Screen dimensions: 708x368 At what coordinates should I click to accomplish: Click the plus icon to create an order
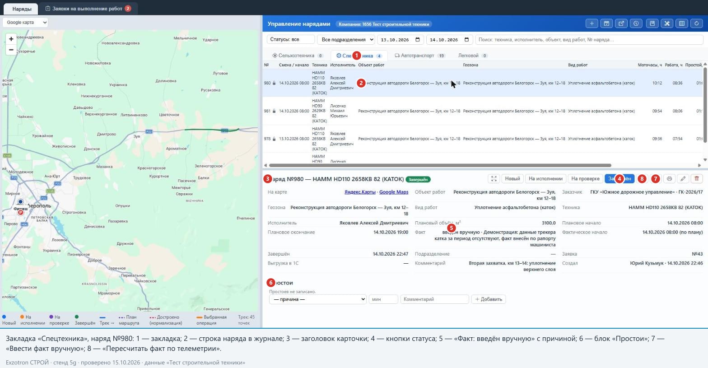point(592,23)
